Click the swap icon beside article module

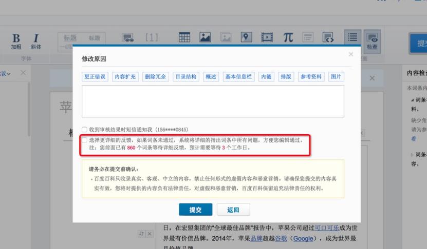point(141,234)
